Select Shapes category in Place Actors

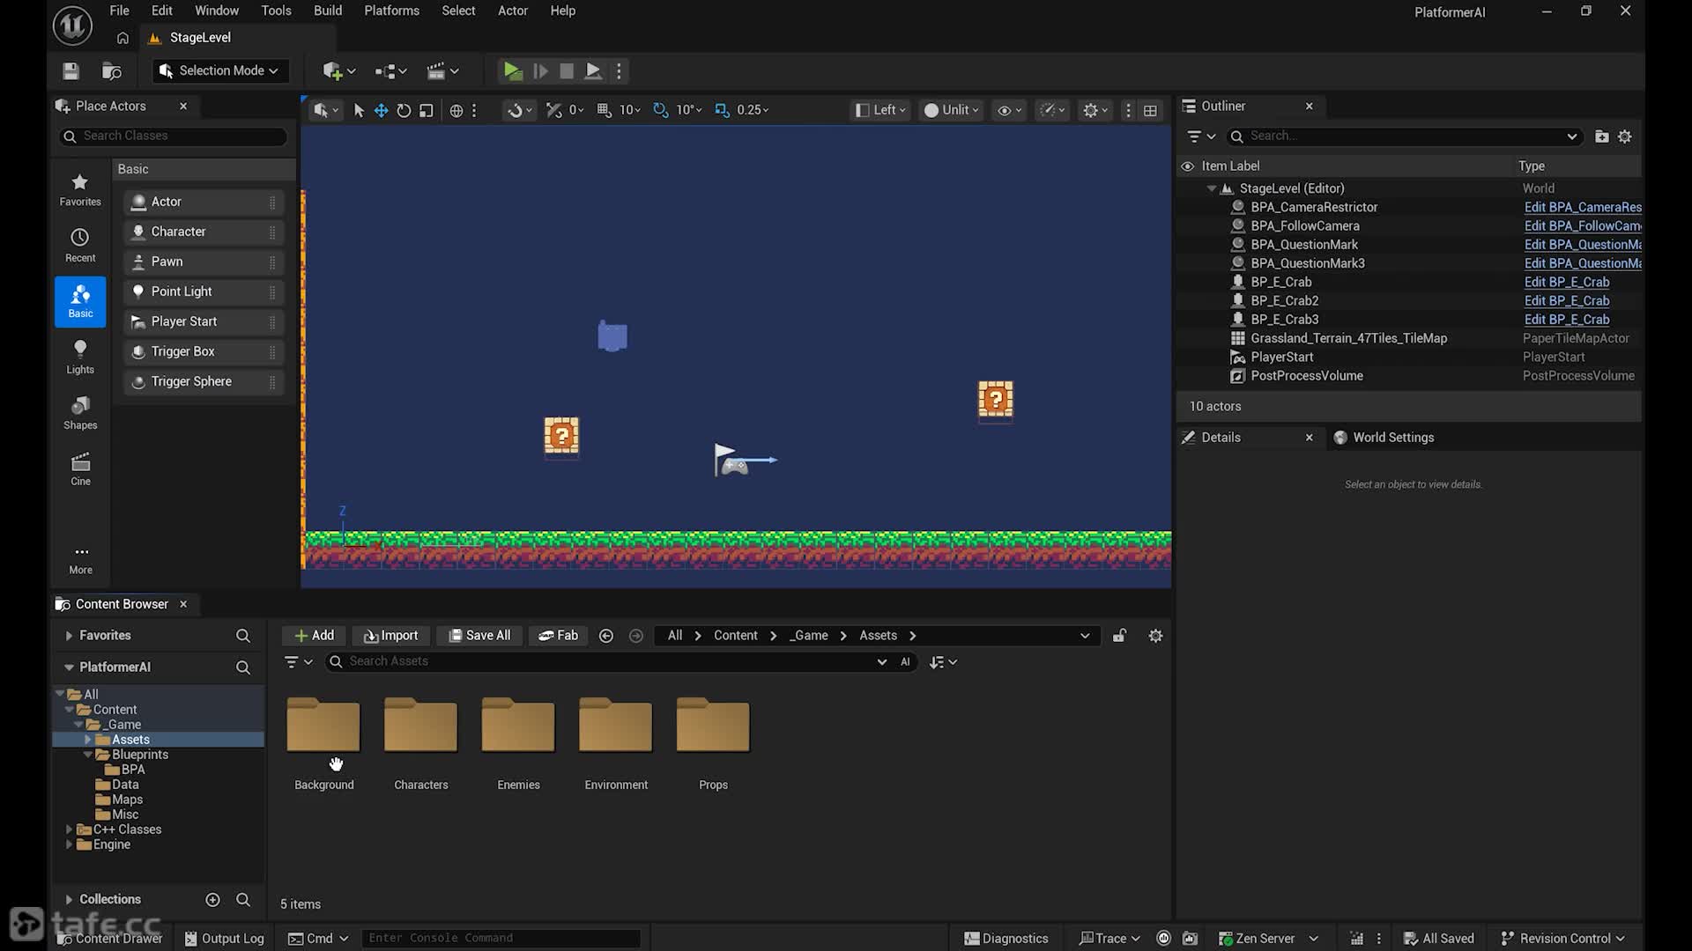[x=80, y=412]
